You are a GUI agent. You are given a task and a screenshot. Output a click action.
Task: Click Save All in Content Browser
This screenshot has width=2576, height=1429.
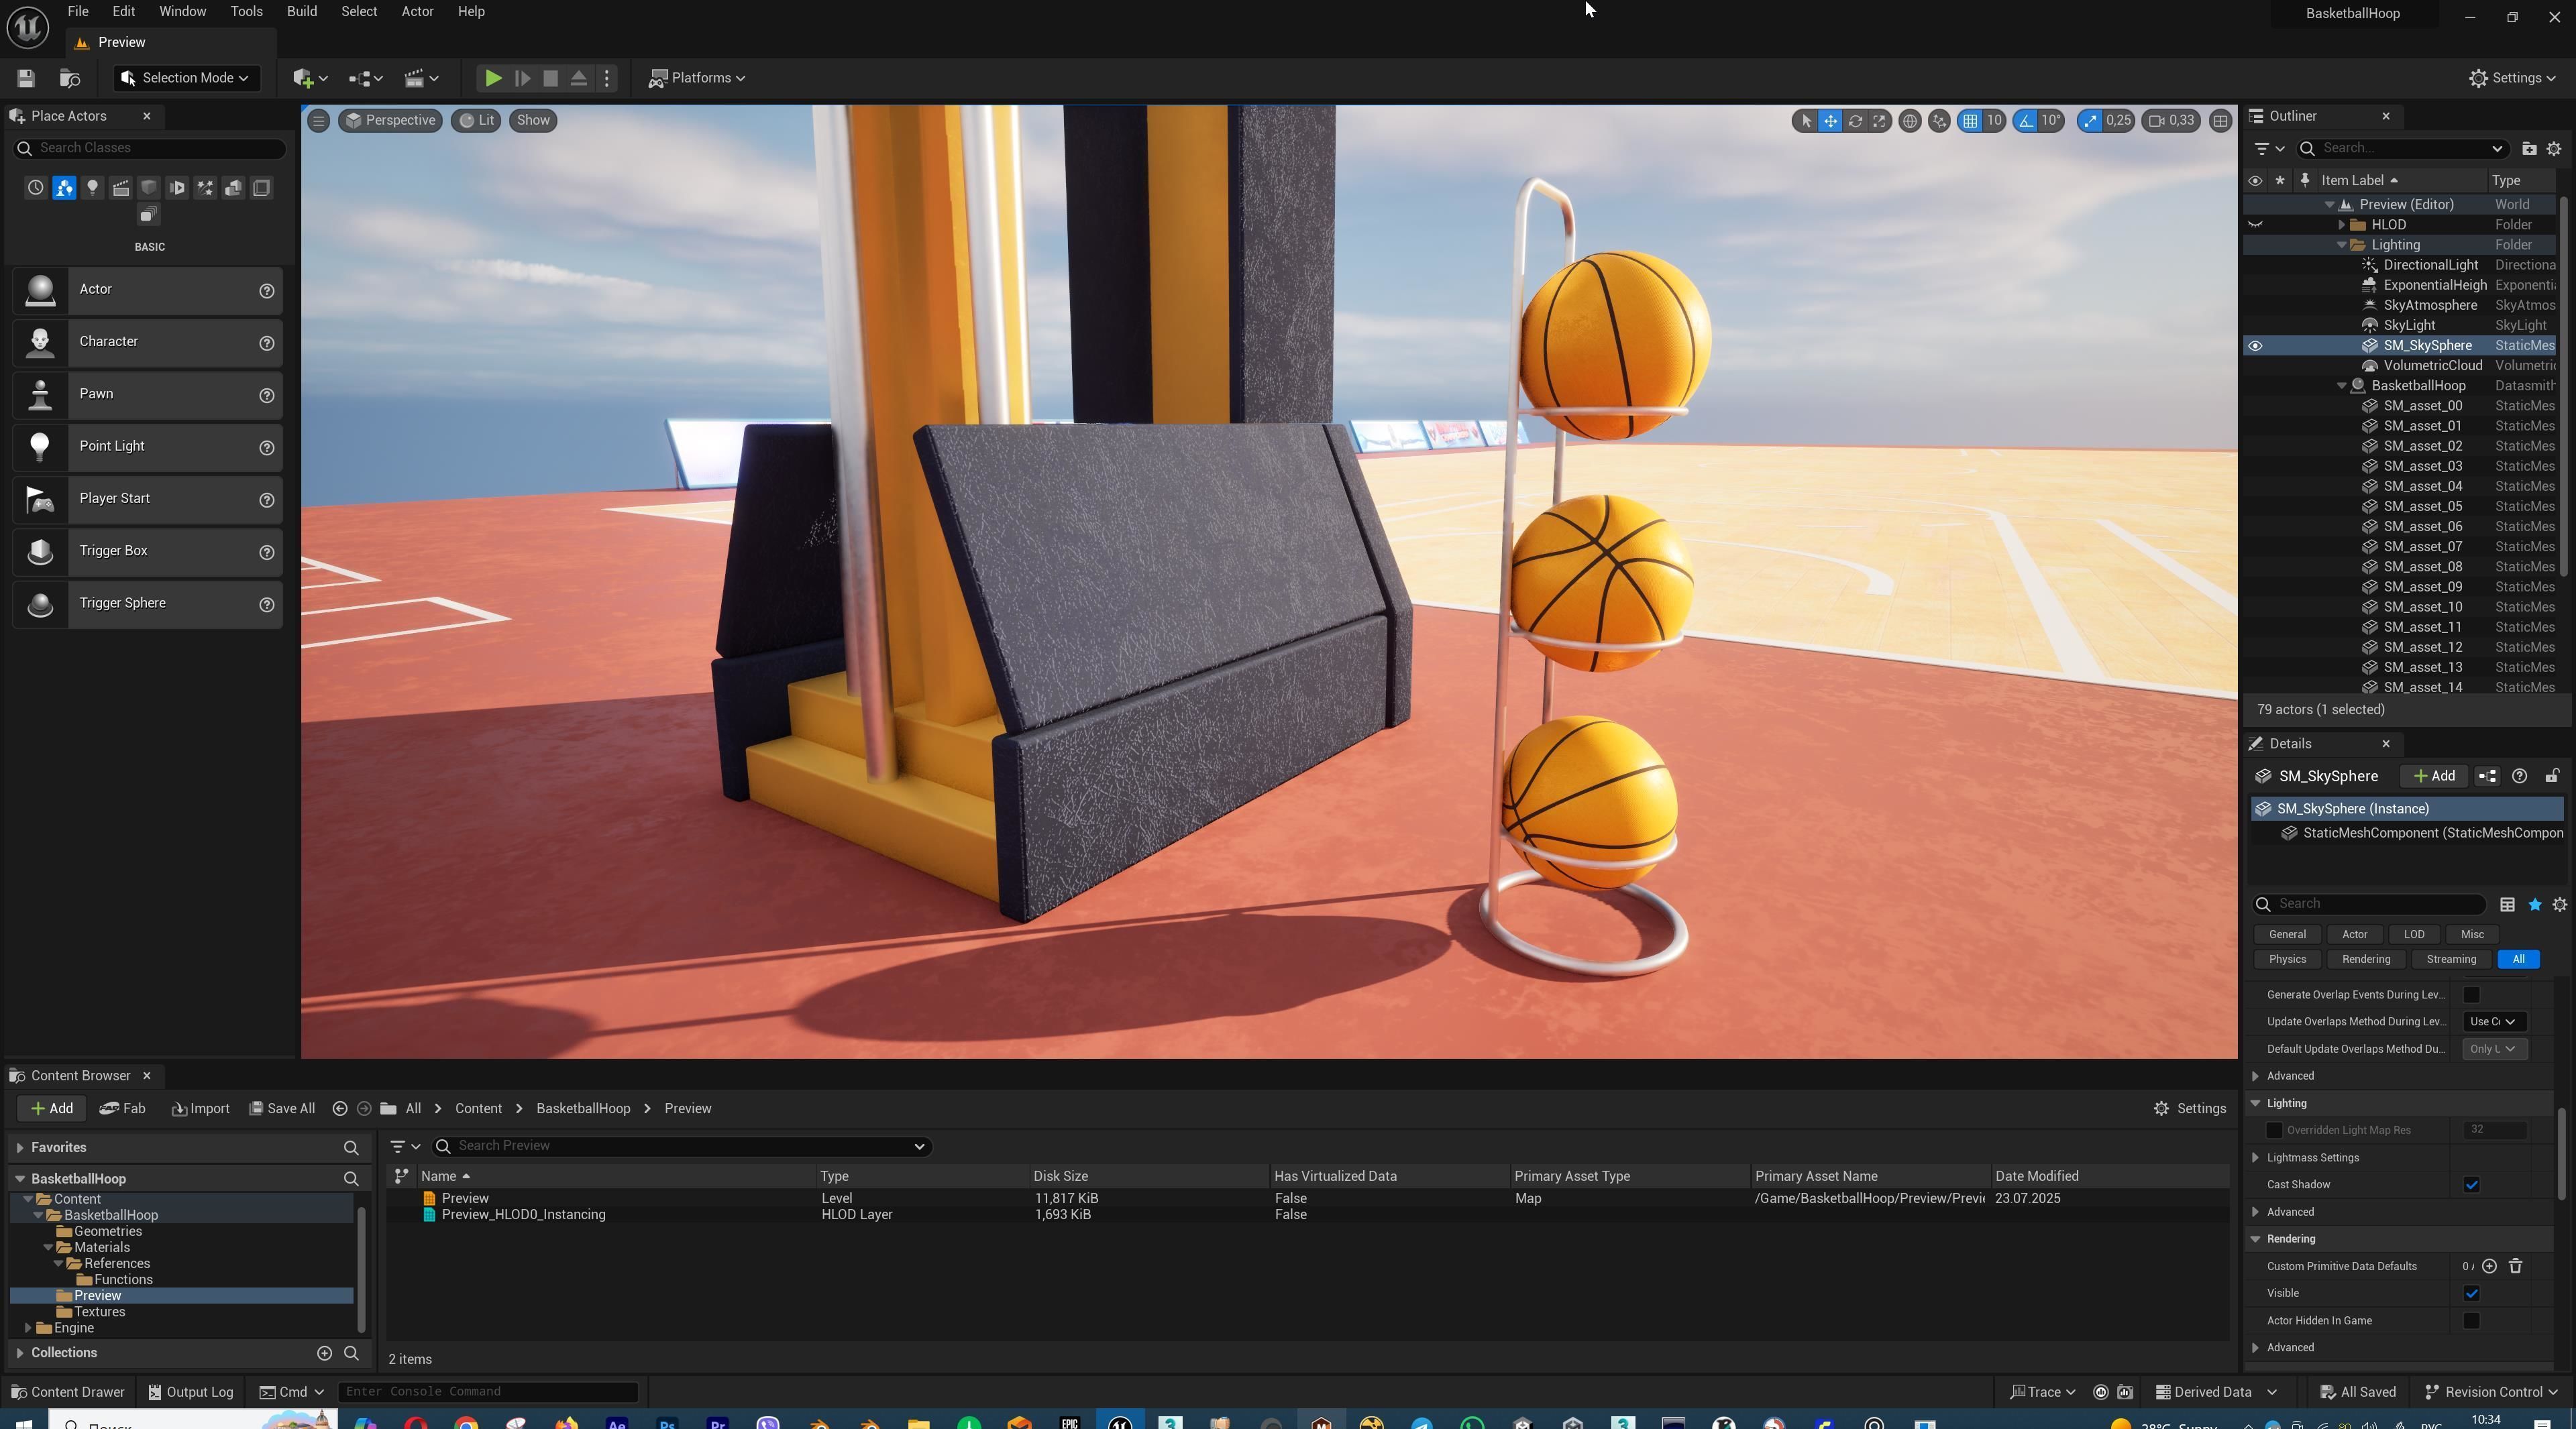tap(282, 1108)
